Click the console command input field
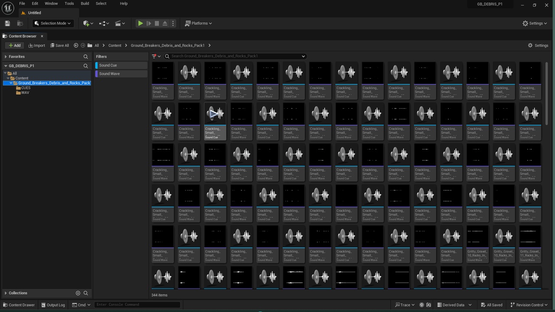555x312 pixels. (137, 305)
